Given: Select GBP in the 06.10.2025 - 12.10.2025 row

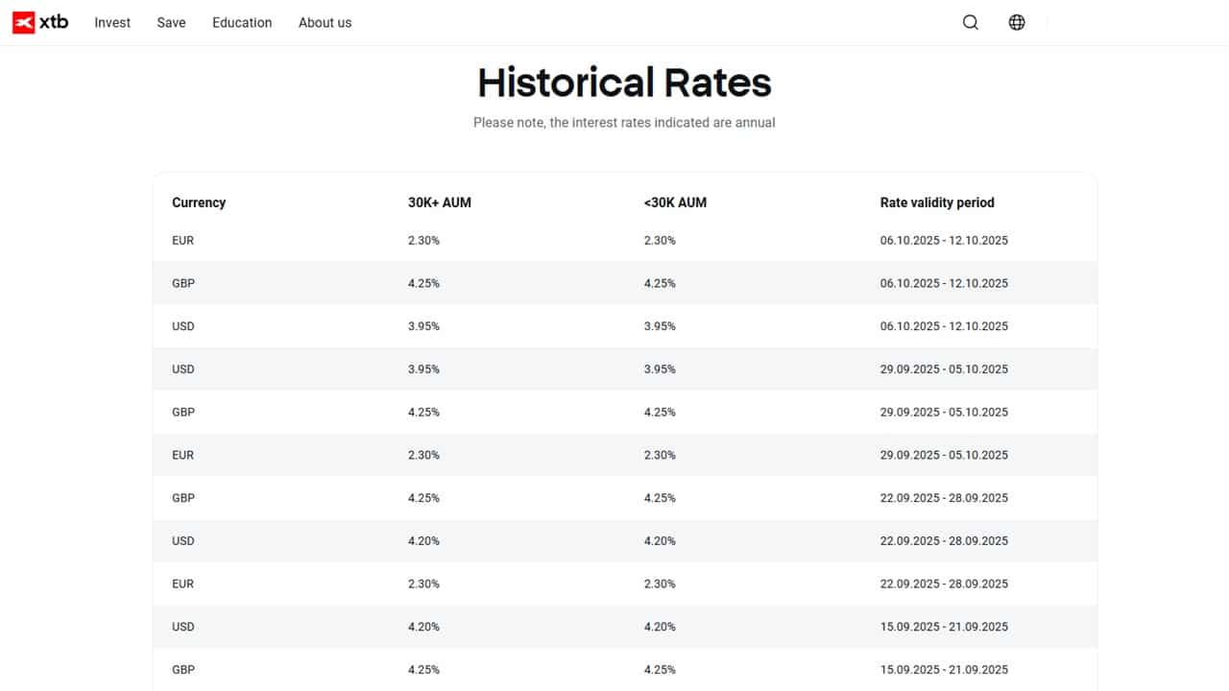Looking at the screenshot, I should [183, 283].
